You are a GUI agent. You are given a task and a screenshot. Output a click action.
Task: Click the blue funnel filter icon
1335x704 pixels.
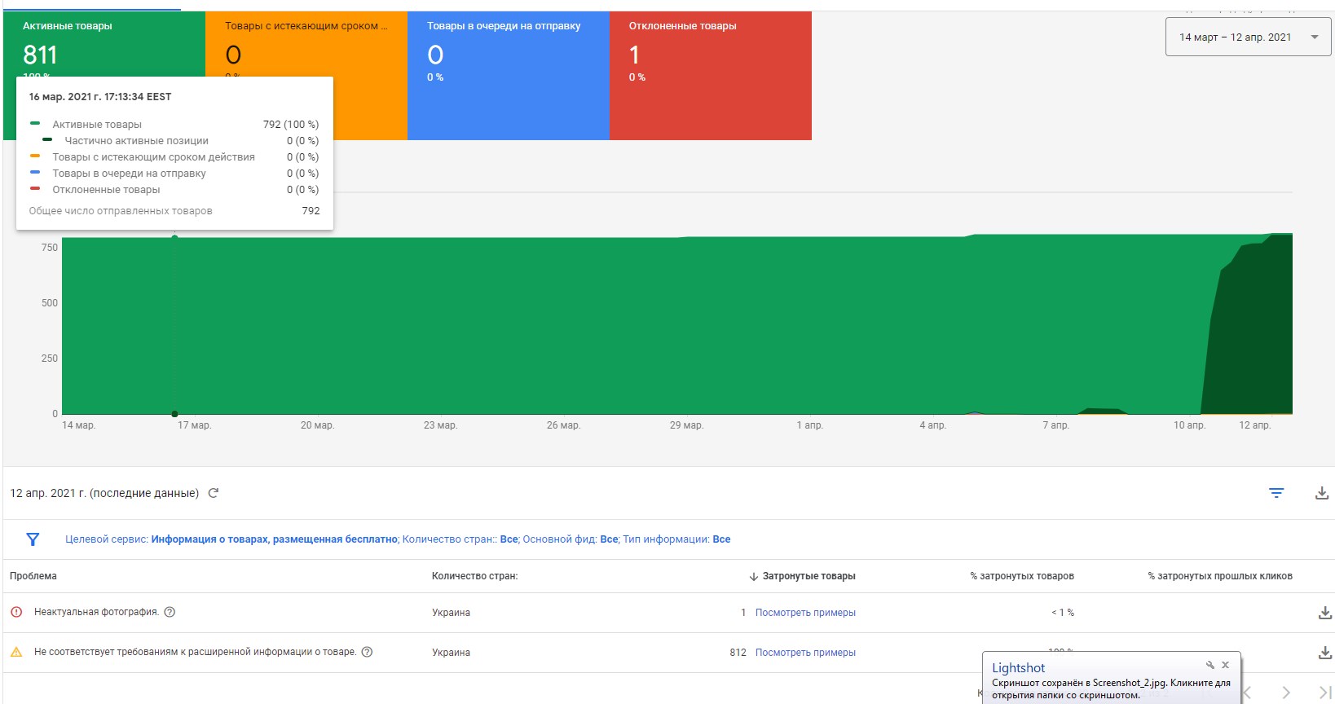point(33,539)
